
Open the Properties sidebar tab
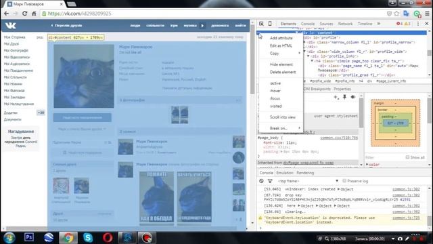[x=342, y=89]
